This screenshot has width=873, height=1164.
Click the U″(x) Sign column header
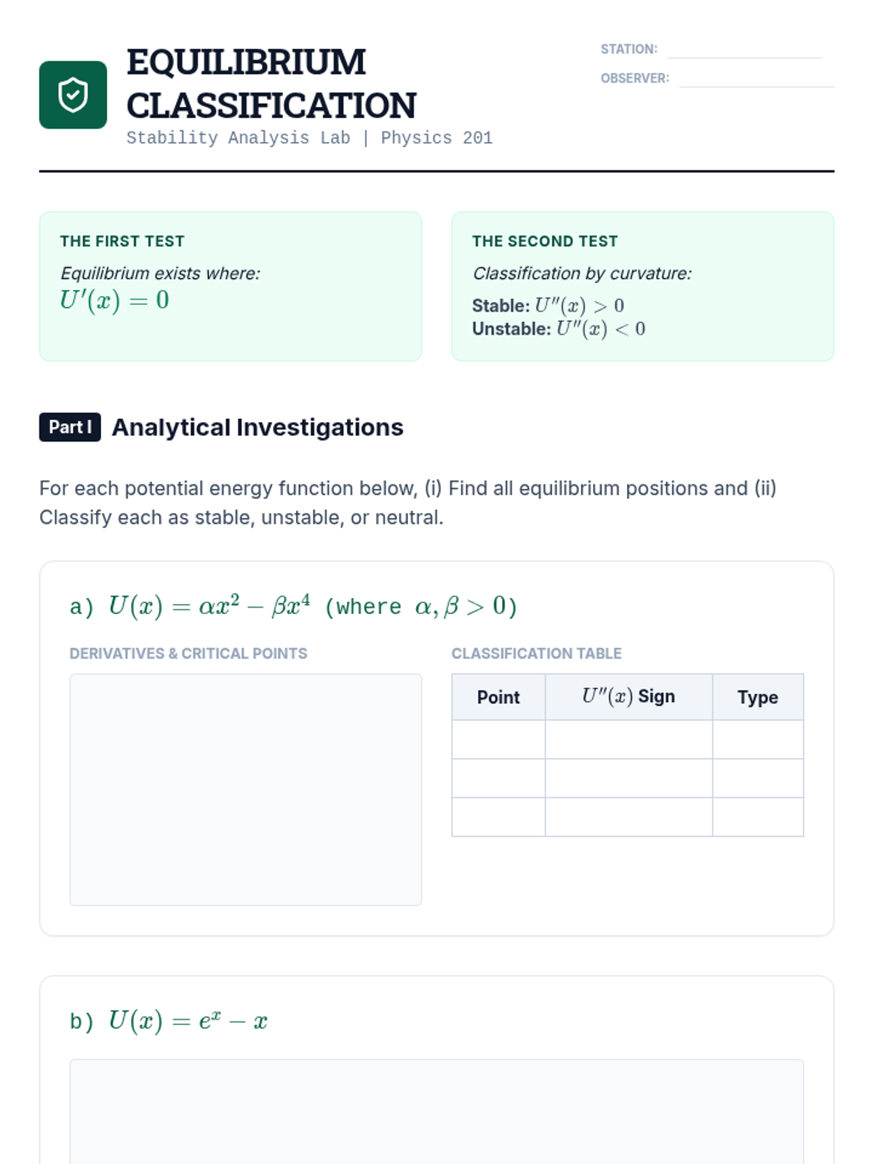(629, 697)
